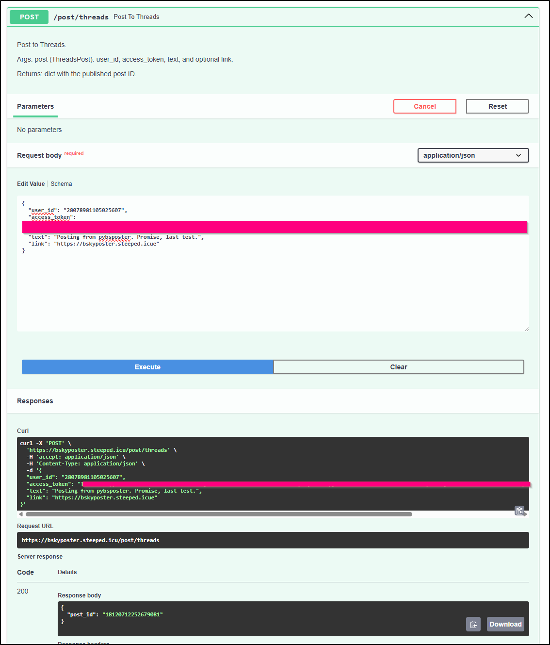Copy the response body using clipboard icon
The height and width of the screenshot is (645, 550).
click(473, 624)
